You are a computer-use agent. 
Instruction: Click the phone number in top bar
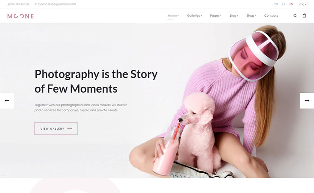19,4
